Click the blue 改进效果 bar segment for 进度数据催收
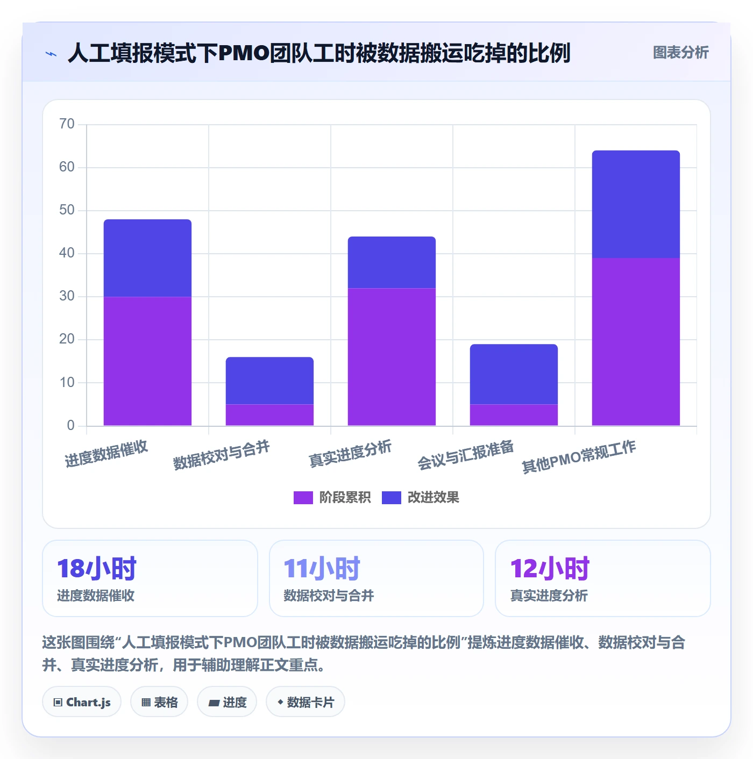 tap(147, 258)
